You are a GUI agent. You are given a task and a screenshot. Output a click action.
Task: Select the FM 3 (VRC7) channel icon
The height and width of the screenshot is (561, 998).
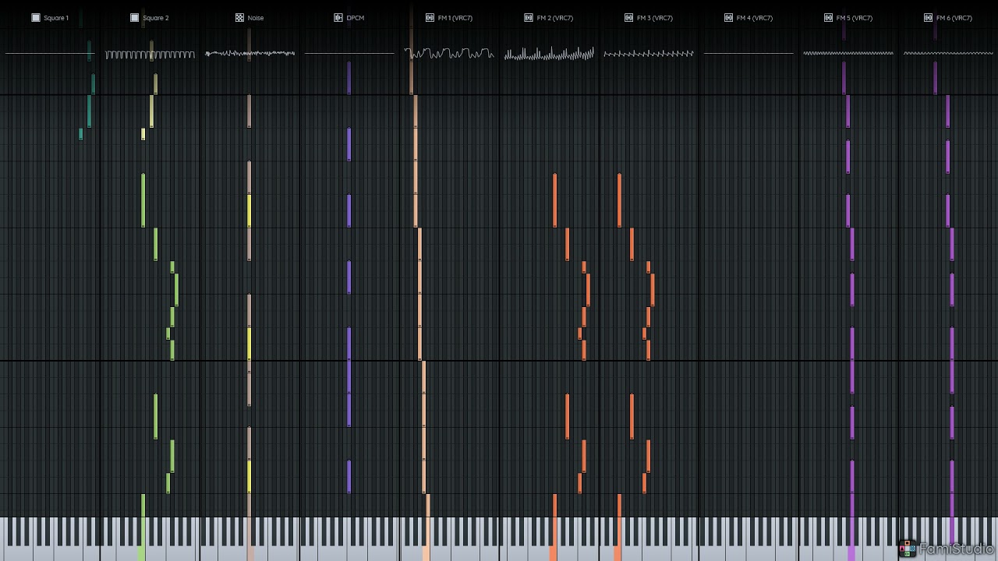628,18
